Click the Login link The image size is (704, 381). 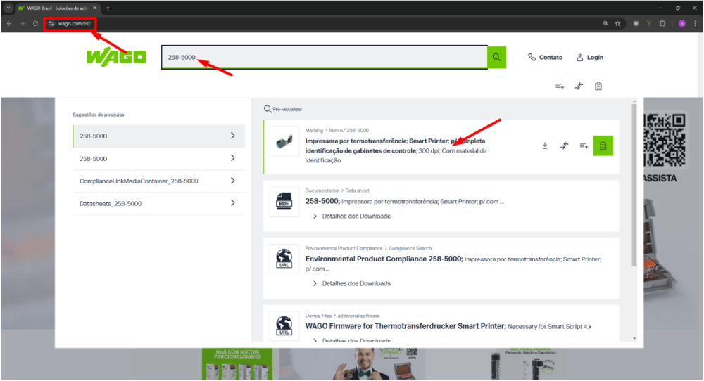click(590, 58)
